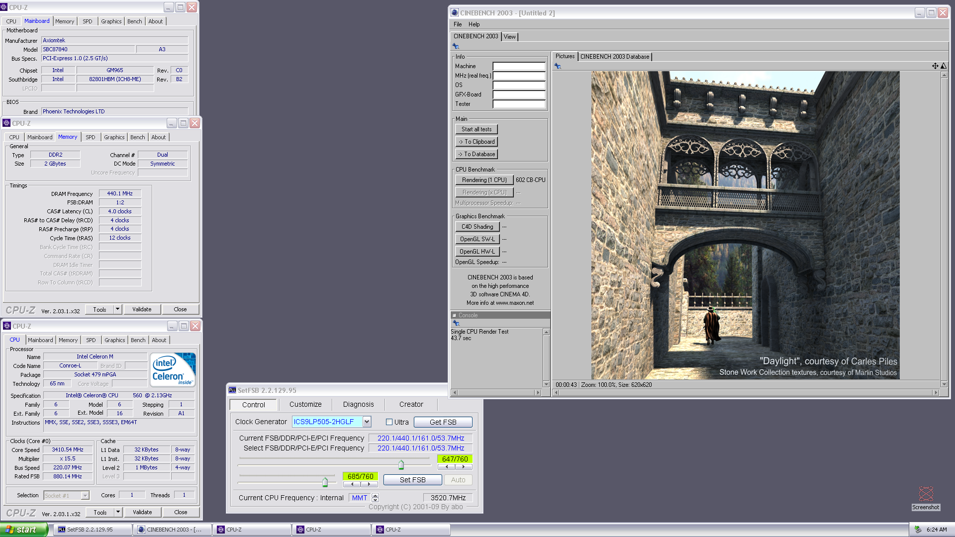This screenshot has width=955, height=537.
Task: Open the SPD tab in the bottom CPU-Z window
Action: point(91,340)
